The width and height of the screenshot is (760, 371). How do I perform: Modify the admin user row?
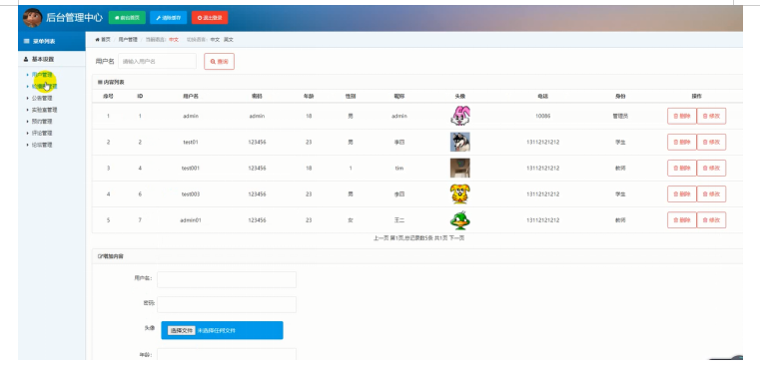pos(711,117)
